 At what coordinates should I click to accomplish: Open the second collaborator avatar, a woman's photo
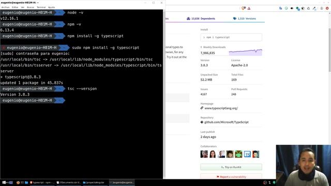(x=213, y=154)
